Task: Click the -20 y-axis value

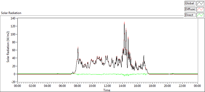Action: [14, 82]
